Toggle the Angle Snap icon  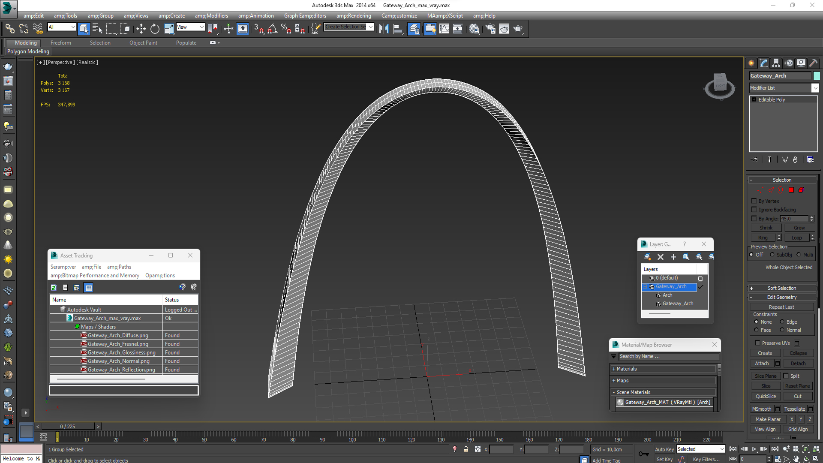(x=272, y=29)
